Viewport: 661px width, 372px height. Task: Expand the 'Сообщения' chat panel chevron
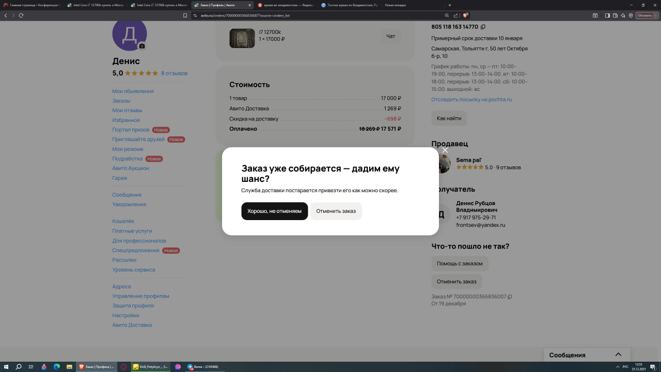618,354
